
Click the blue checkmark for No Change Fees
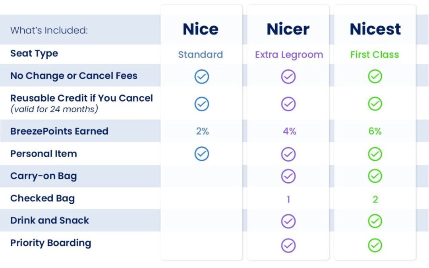tap(202, 76)
